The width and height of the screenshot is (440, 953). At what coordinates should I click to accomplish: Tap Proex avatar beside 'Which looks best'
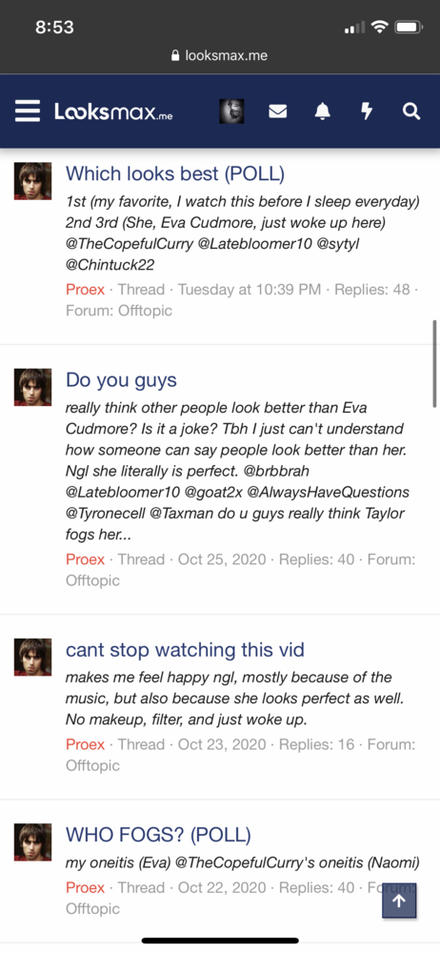(32, 180)
